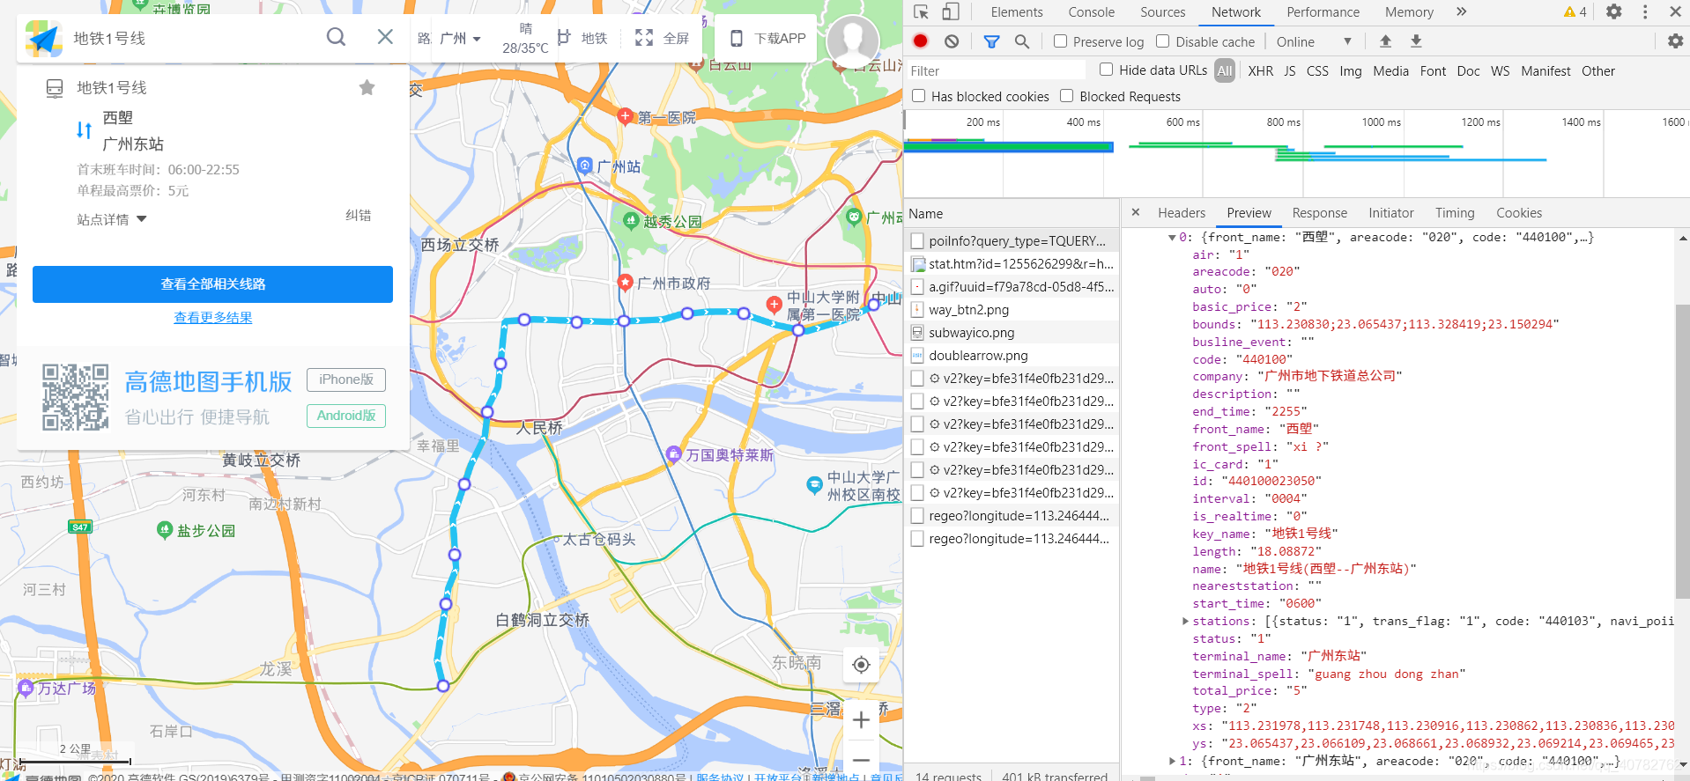
Task: Open the Cookies tab
Action: [x=1518, y=213]
